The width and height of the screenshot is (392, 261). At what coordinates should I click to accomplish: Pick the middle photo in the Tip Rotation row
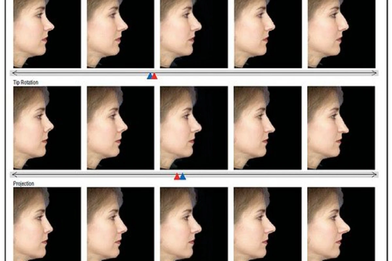pyautogui.click(x=194, y=128)
